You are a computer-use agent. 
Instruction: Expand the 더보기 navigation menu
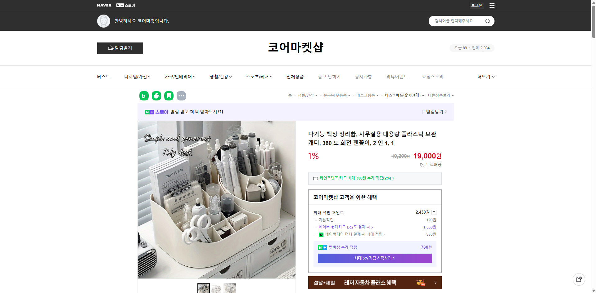pos(486,77)
